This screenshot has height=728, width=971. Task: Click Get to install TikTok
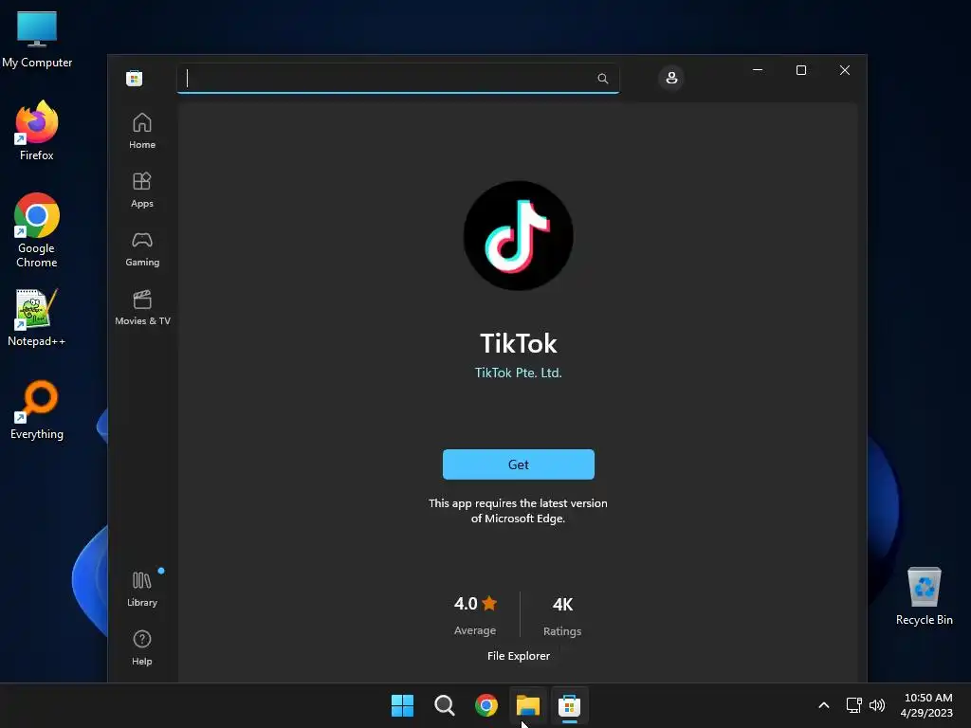click(519, 464)
